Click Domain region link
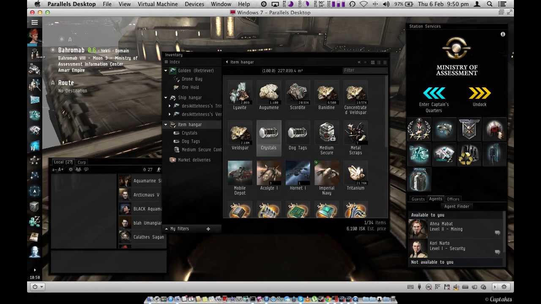This screenshot has width=541, height=304. point(122,51)
